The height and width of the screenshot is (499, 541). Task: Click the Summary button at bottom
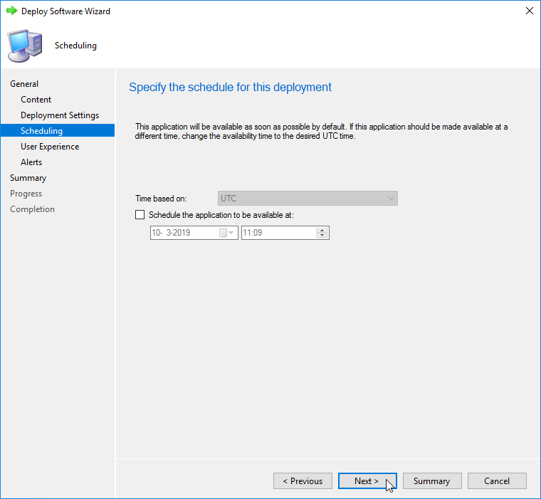click(431, 481)
